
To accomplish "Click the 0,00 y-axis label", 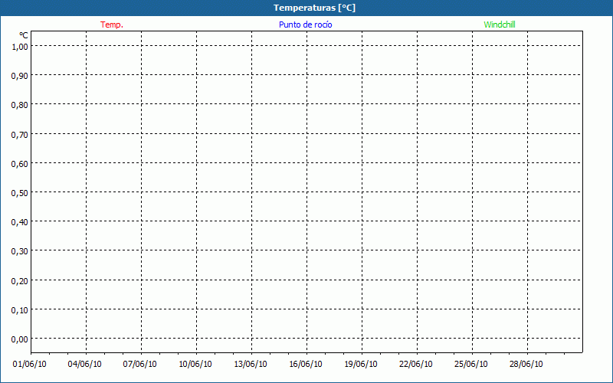I will click(20, 339).
